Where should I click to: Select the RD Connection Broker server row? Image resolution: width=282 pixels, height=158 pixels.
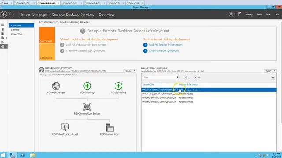(209, 90)
